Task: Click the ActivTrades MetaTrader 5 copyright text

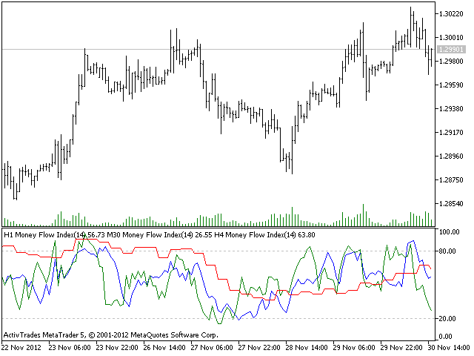Action: (x=110, y=335)
